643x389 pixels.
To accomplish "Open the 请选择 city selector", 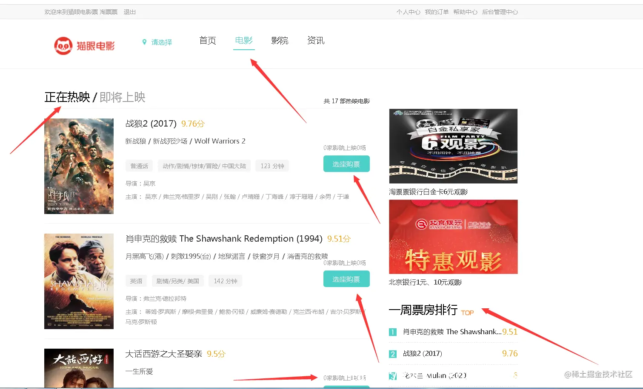I will (x=162, y=42).
